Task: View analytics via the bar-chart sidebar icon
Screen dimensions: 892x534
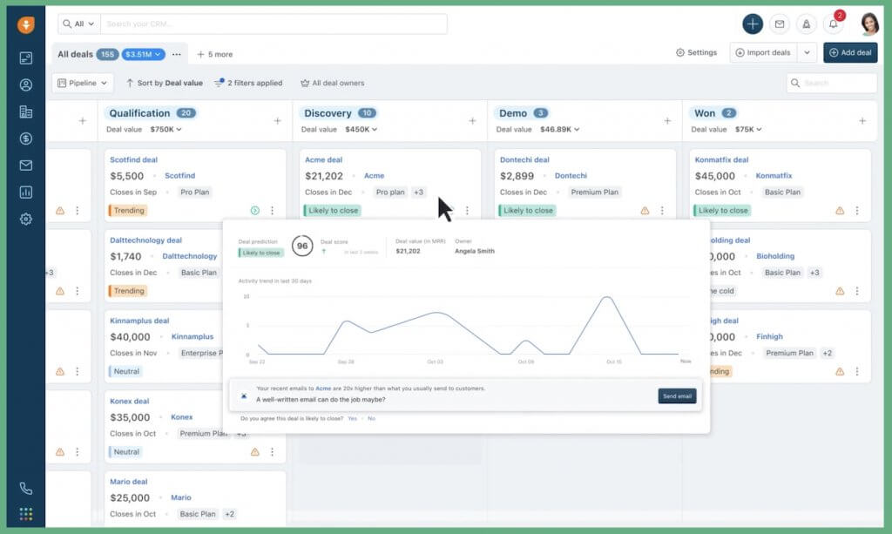Action: tap(25, 192)
